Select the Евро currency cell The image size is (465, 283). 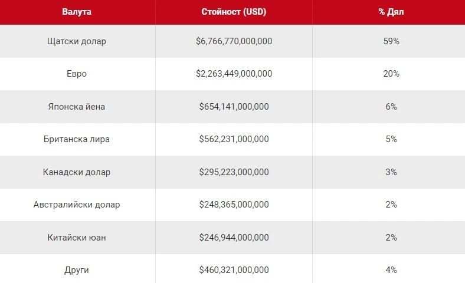pyautogui.click(x=77, y=74)
